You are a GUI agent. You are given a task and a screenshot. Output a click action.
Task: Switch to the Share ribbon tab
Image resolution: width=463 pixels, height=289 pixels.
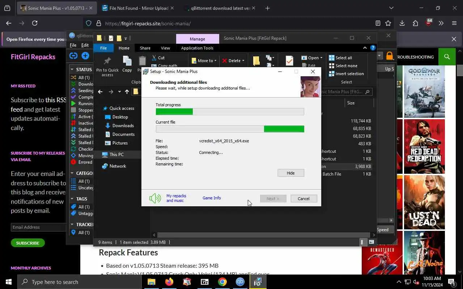click(x=145, y=48)
